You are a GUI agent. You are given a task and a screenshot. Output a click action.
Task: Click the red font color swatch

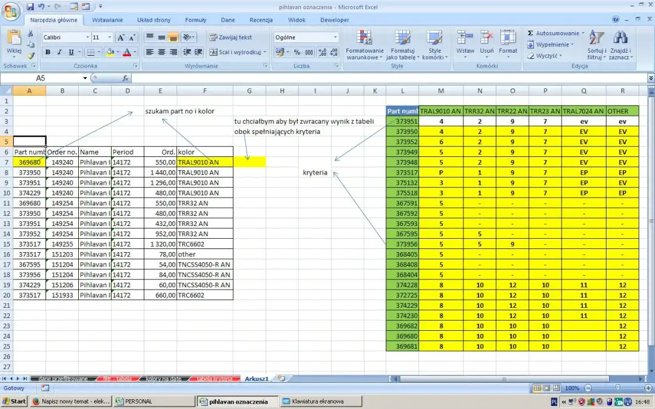127,52
